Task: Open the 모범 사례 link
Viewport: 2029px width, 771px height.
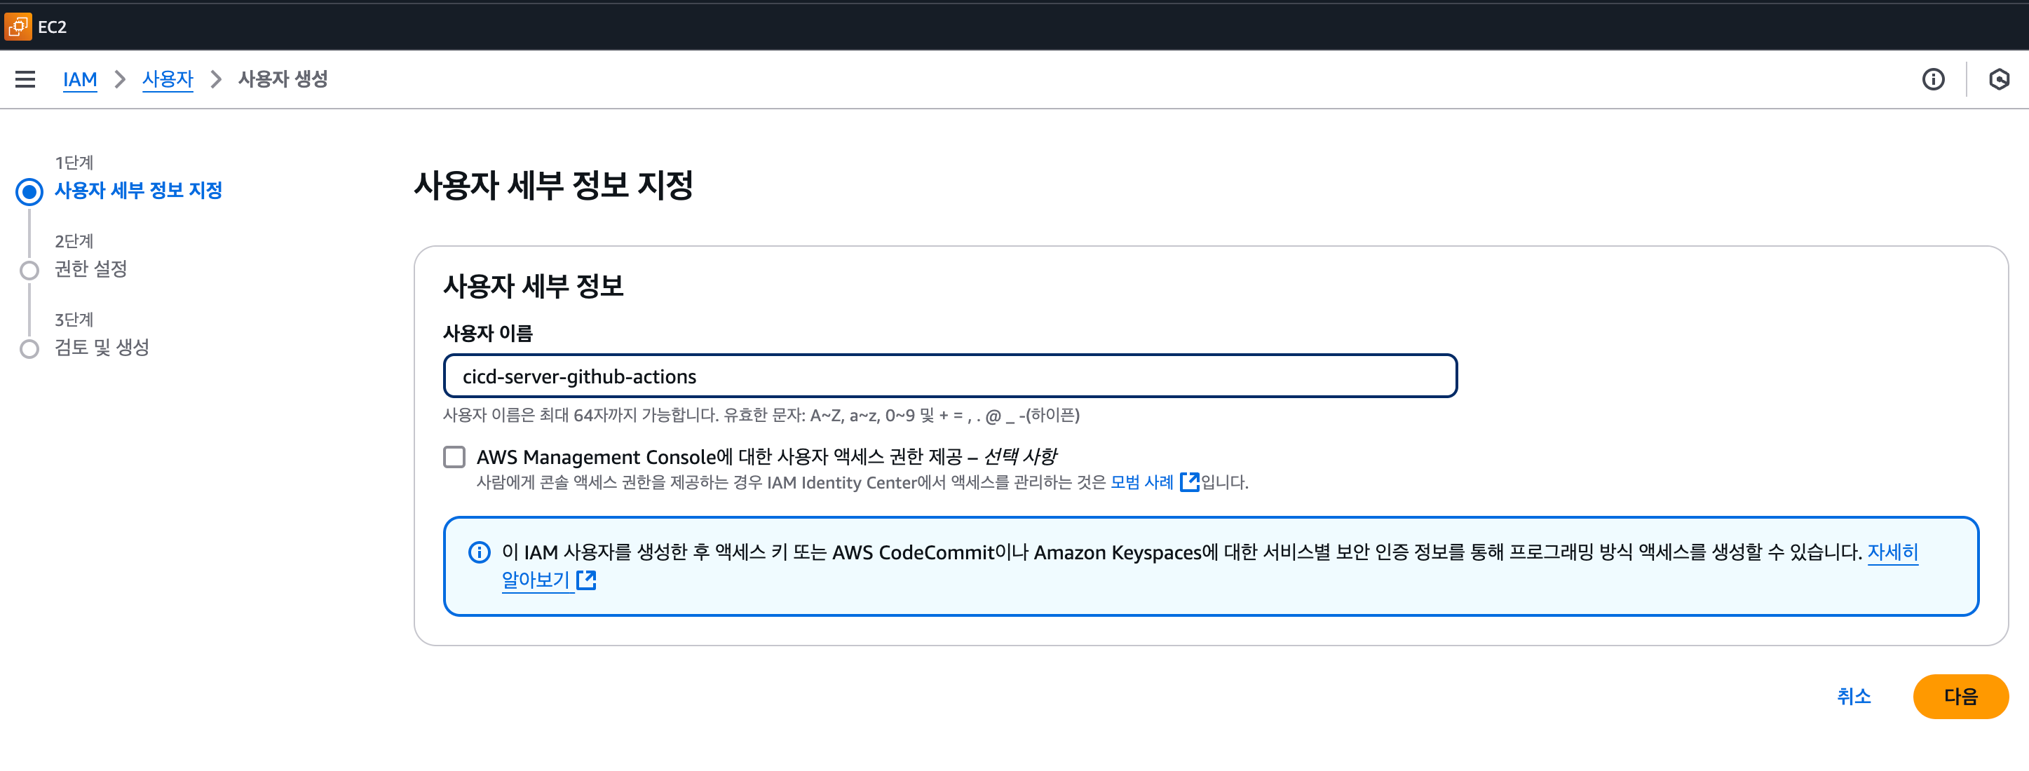Action: pos(1141,482)
